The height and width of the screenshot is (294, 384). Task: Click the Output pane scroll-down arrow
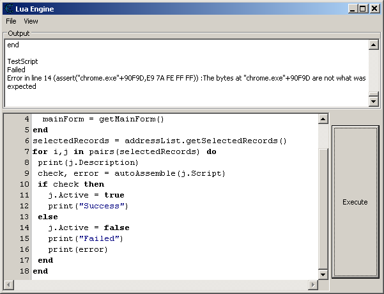374,102
